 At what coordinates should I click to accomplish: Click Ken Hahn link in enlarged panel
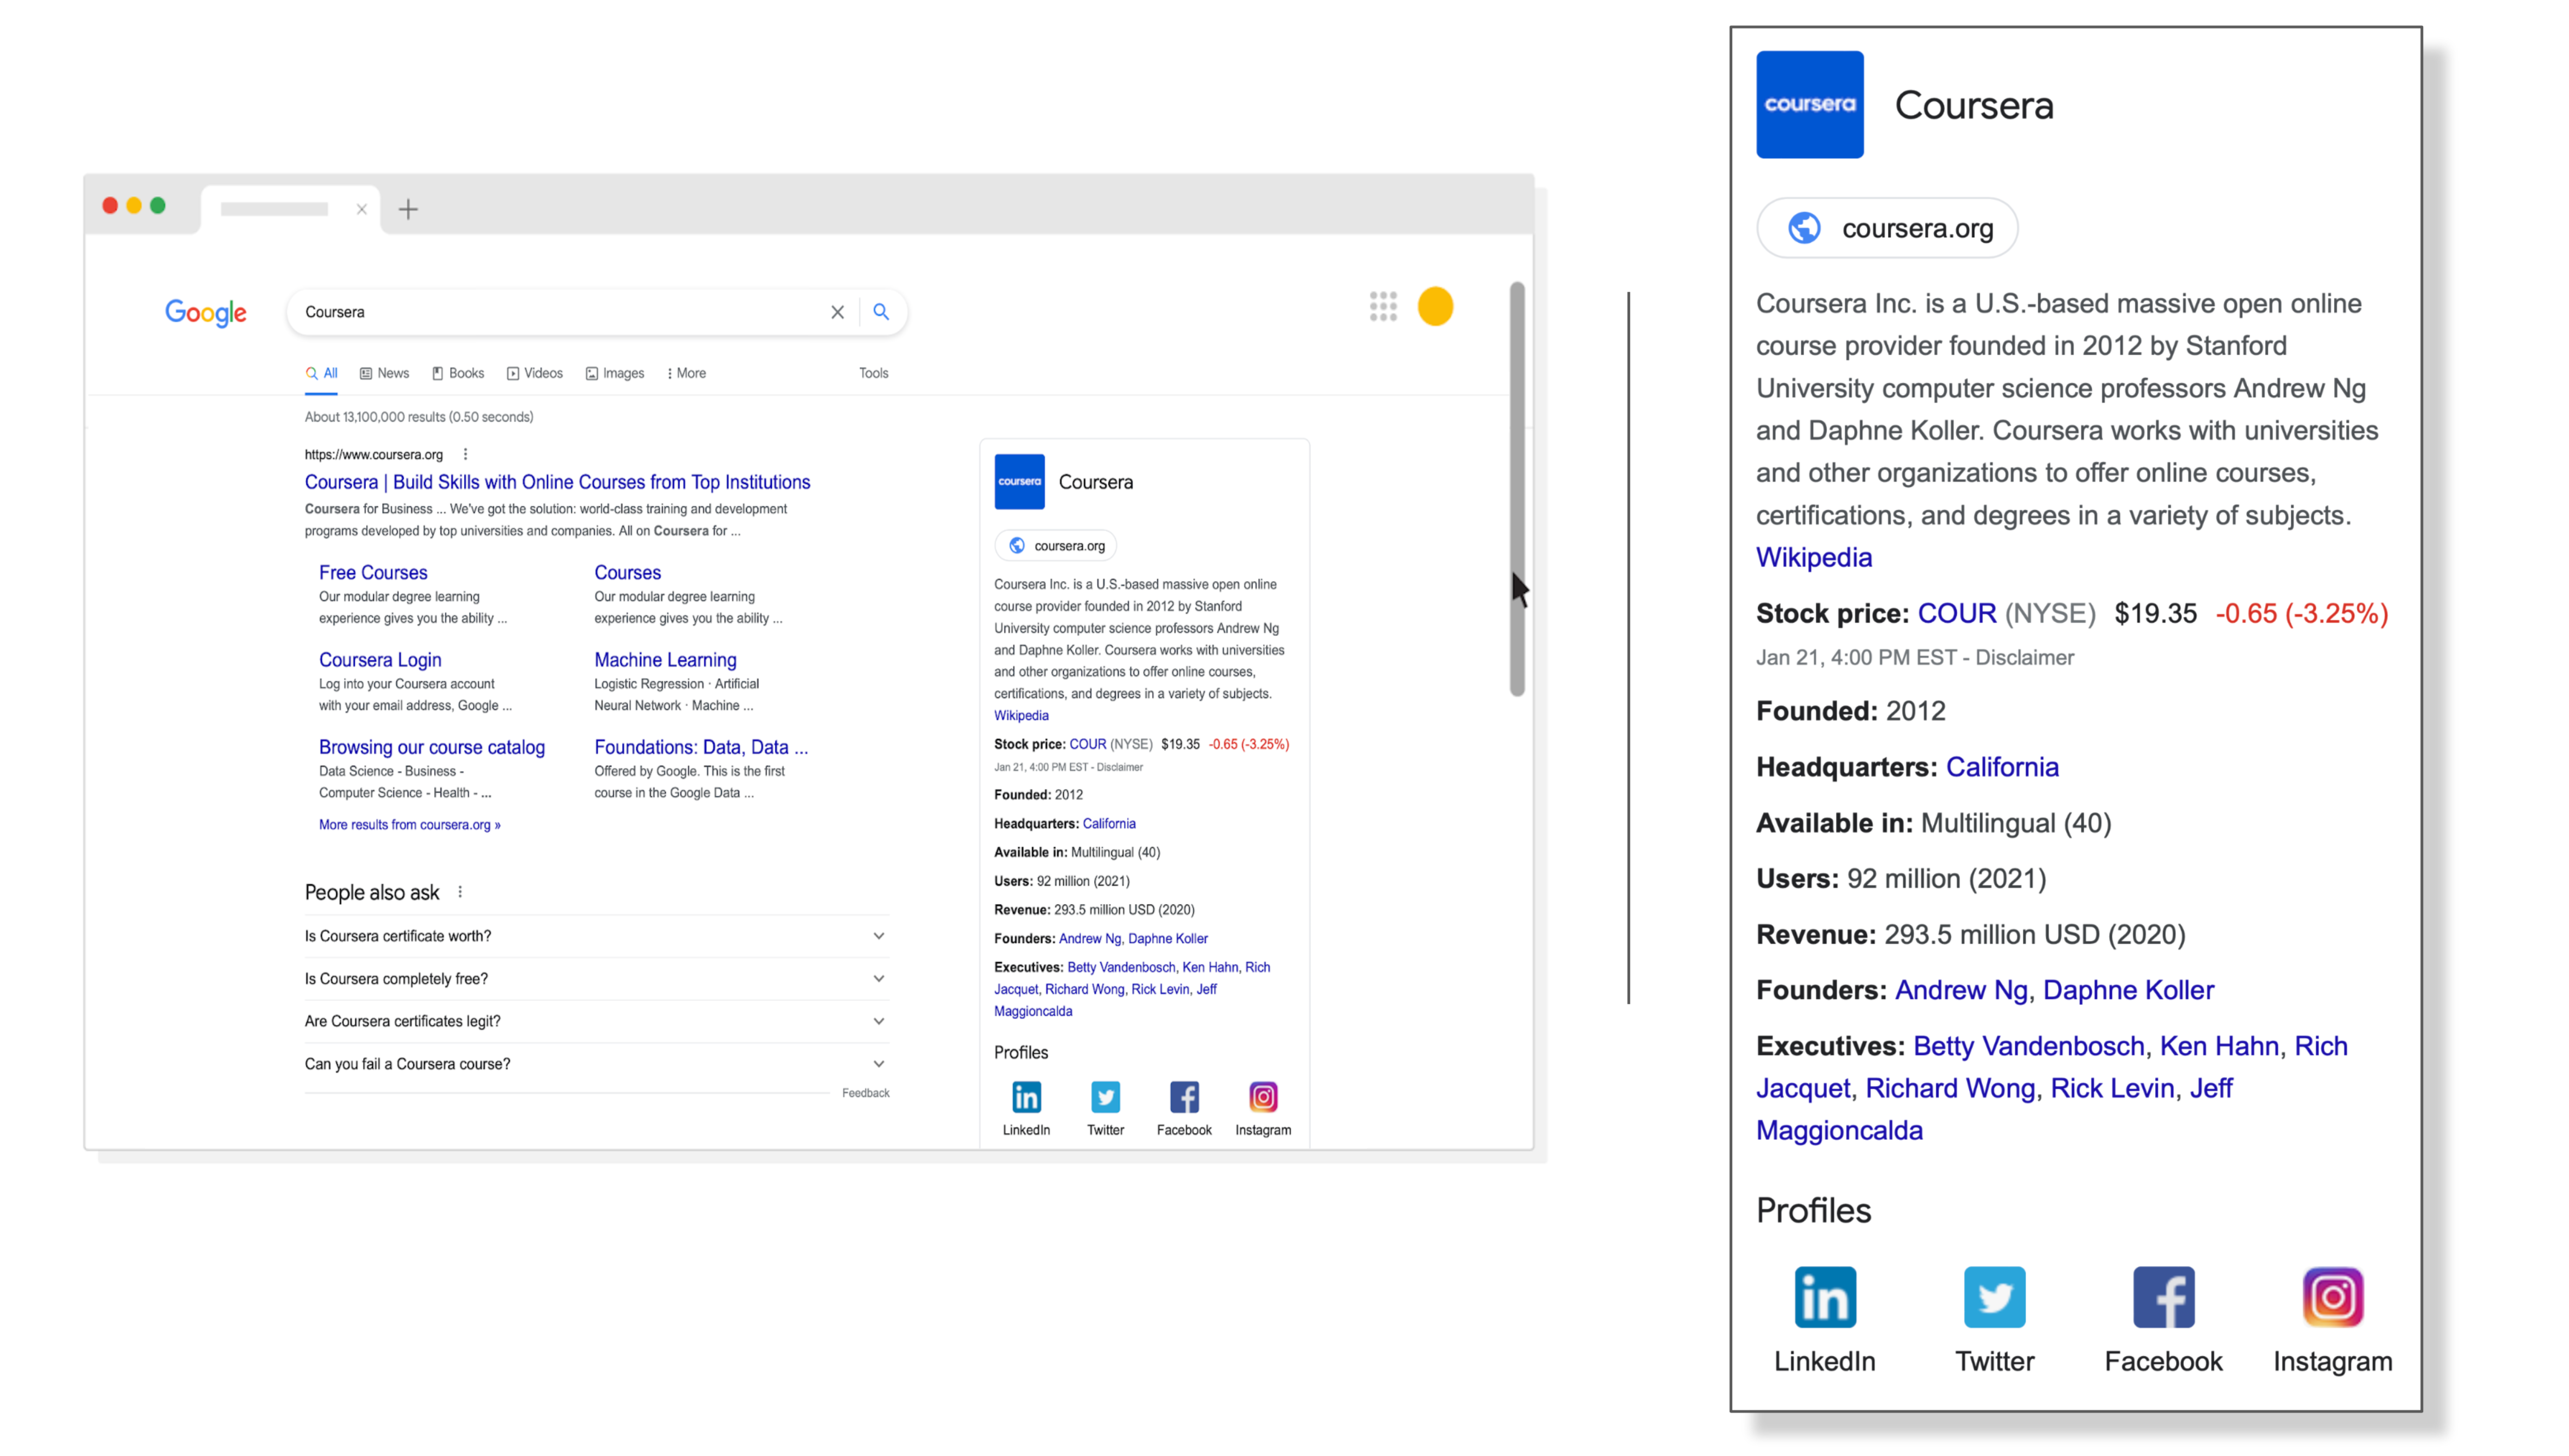point(2219,1046)
